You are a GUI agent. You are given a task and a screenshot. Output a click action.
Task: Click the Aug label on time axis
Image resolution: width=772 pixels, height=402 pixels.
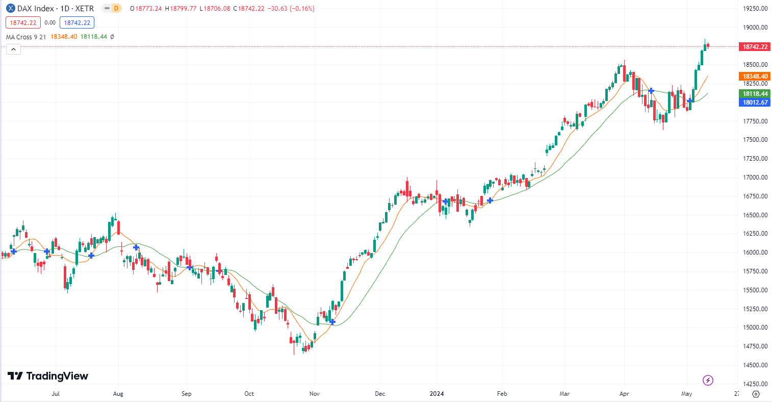coord(118,394)
